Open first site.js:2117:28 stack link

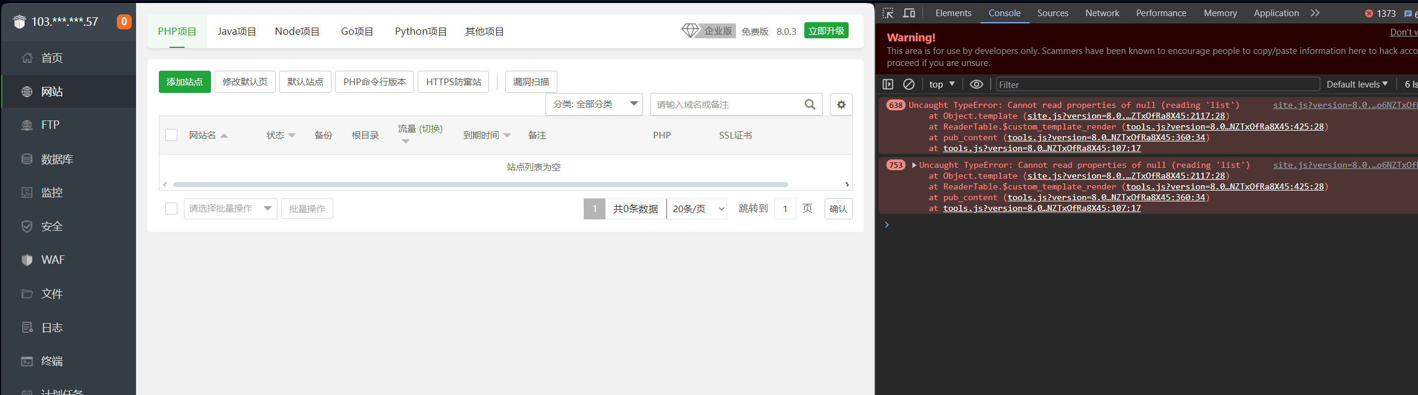pos(1126,116)
